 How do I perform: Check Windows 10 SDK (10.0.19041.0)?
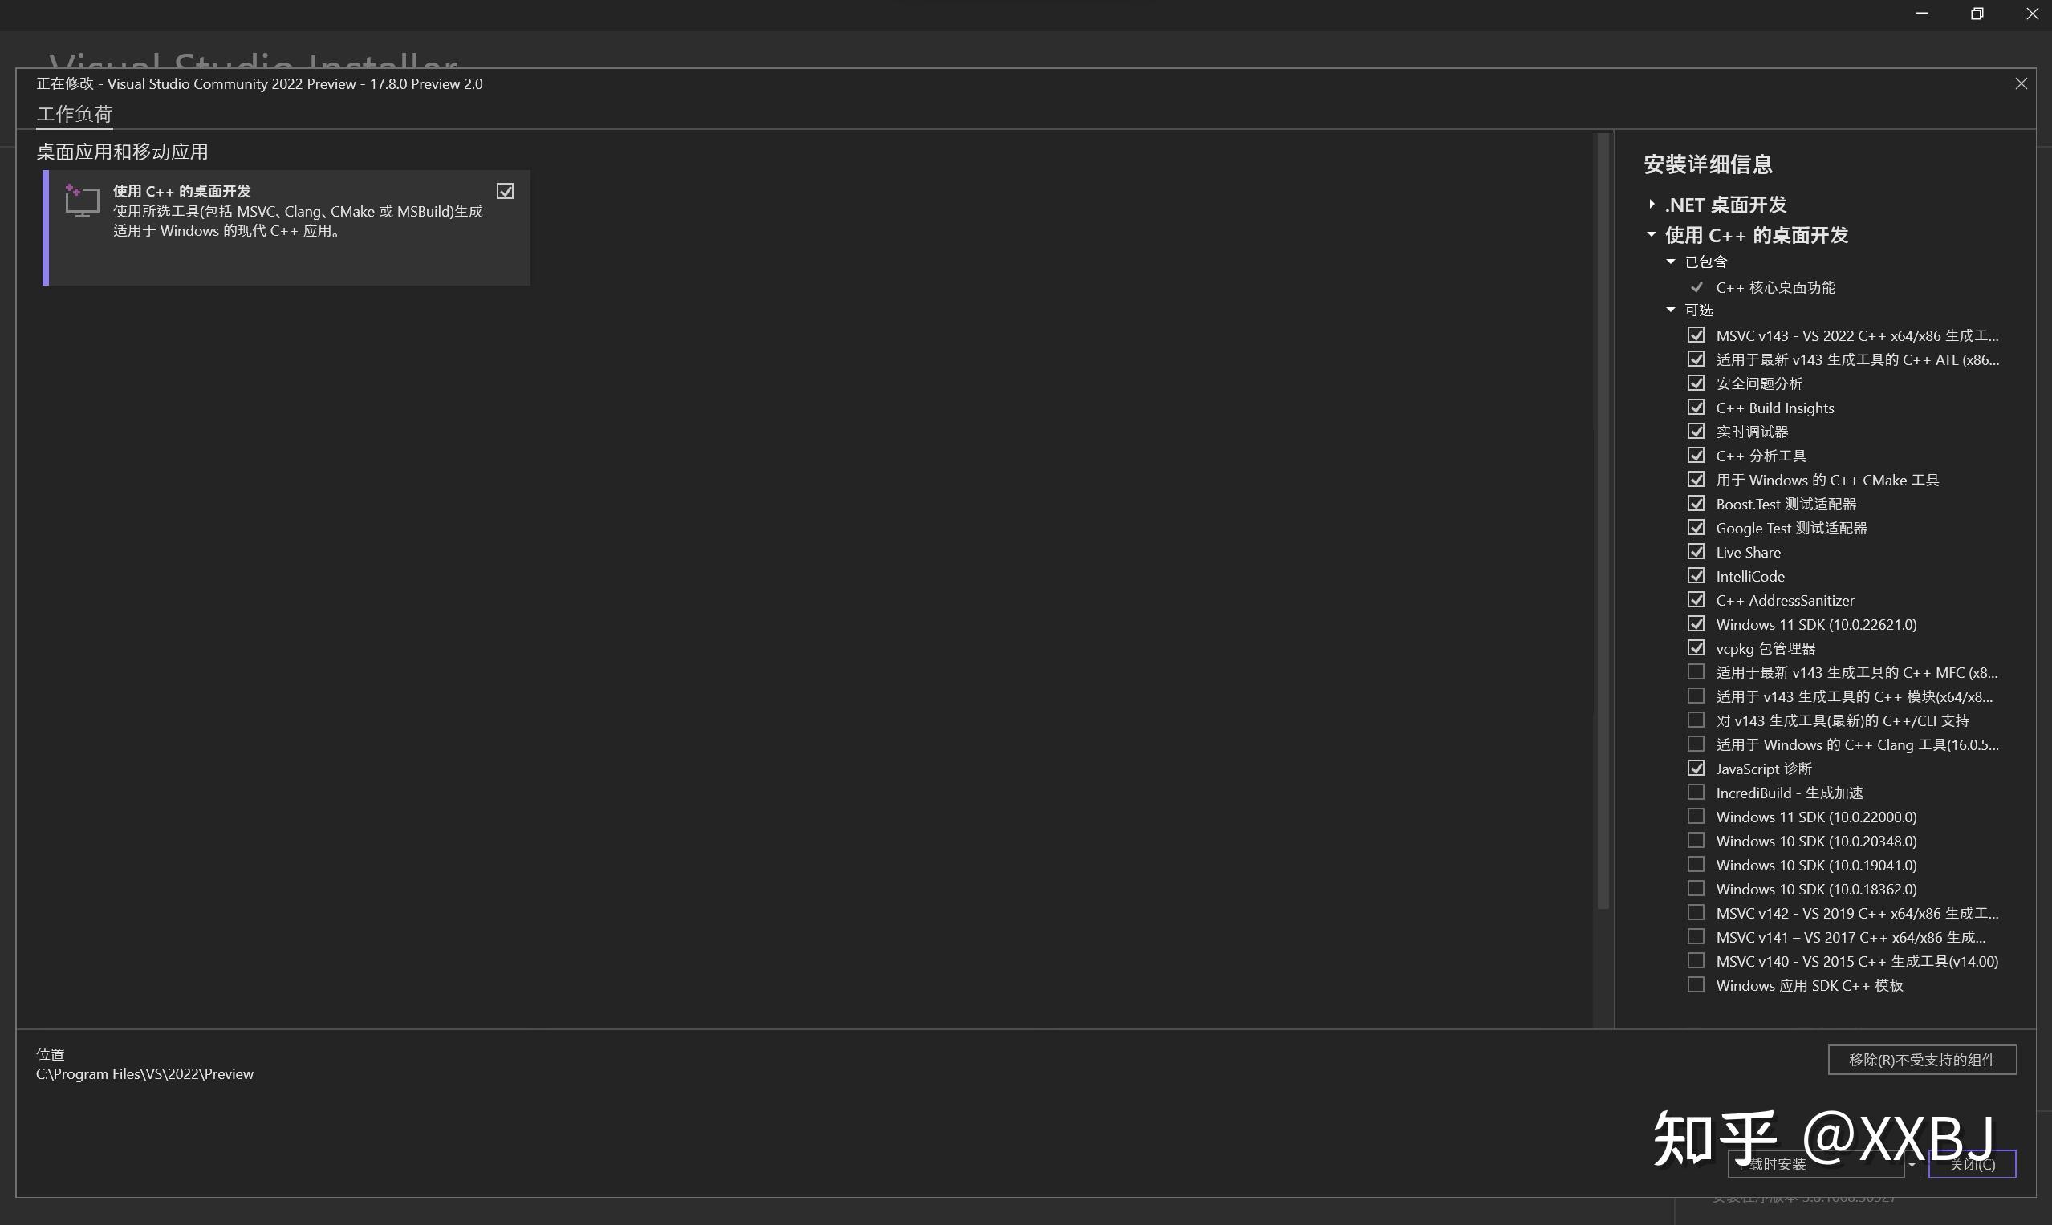coord(1695,864)
